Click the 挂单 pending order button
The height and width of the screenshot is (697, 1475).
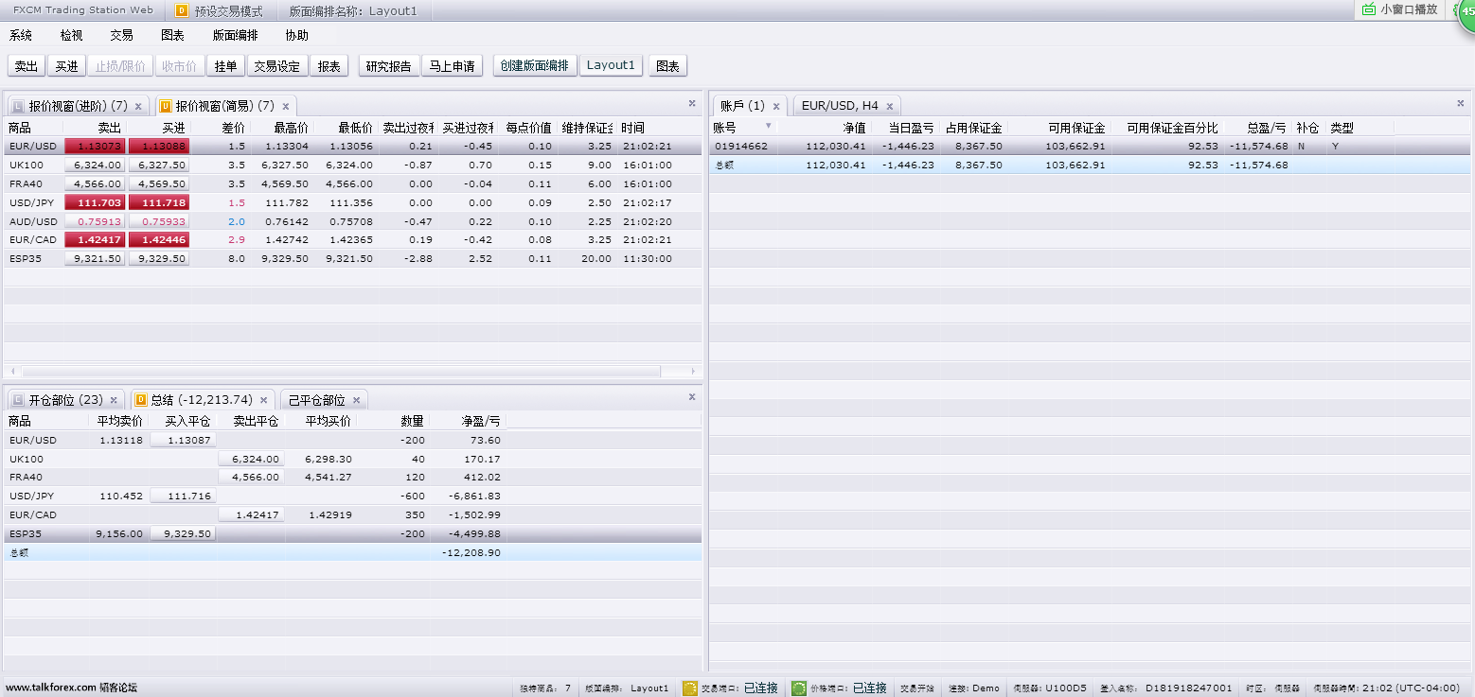[x=225, y=66]
